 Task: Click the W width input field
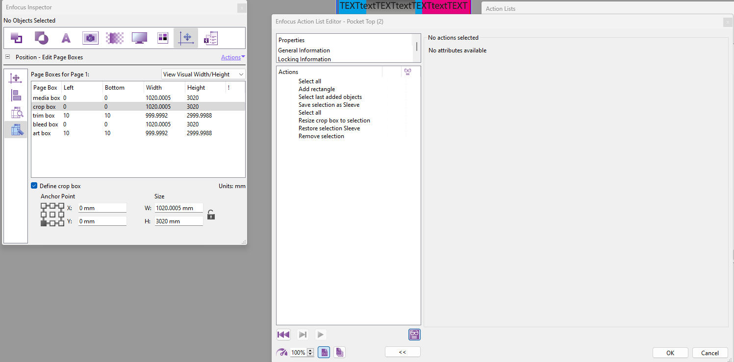coord(178,208)
